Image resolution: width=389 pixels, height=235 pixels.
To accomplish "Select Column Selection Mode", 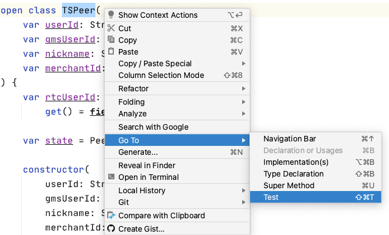I will (x=161, y=75).
